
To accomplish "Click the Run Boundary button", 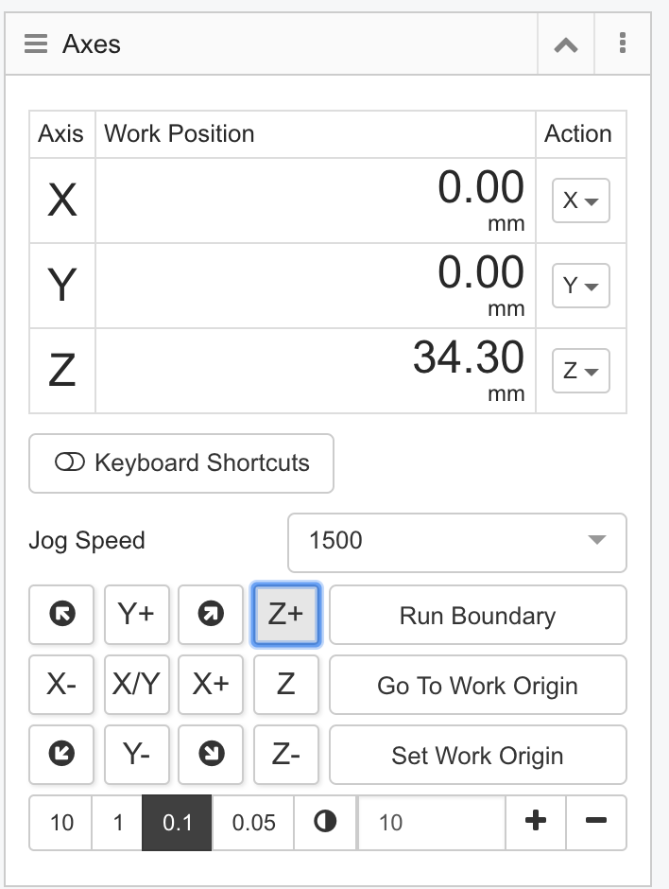I will [x=477, y=615].
